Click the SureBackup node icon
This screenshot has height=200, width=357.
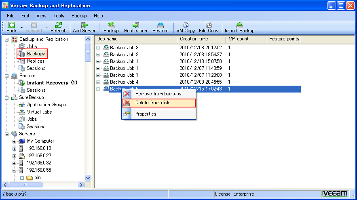coord(14,97)
